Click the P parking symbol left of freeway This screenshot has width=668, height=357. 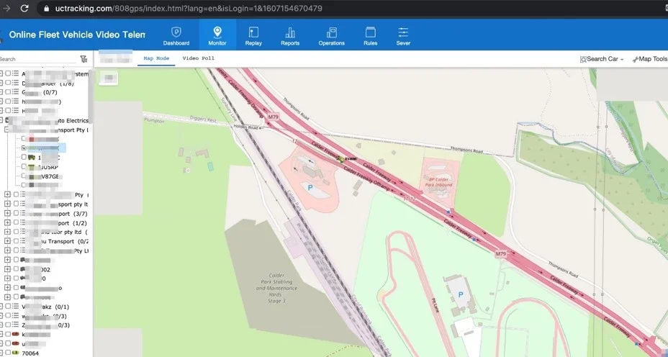[310, 187]
